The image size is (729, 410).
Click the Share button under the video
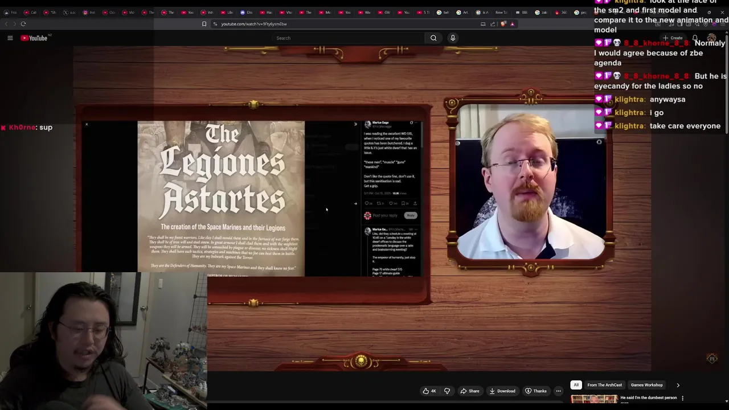pos(470,391)
